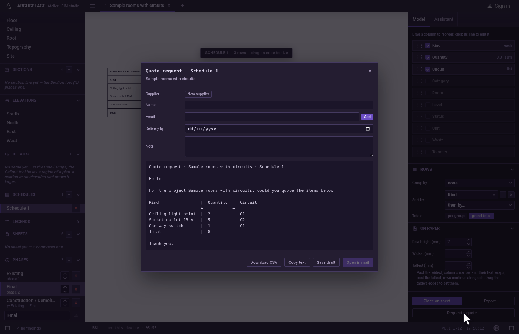Open the hamburger menu in the top bar
The image size is (519, 334).
coord(93,6)
